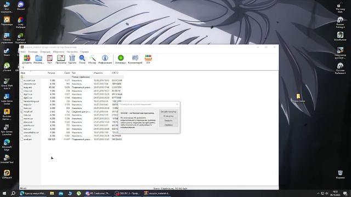
Task: Open The Long Dark desktop shortcut
Action: coord(340,8)
